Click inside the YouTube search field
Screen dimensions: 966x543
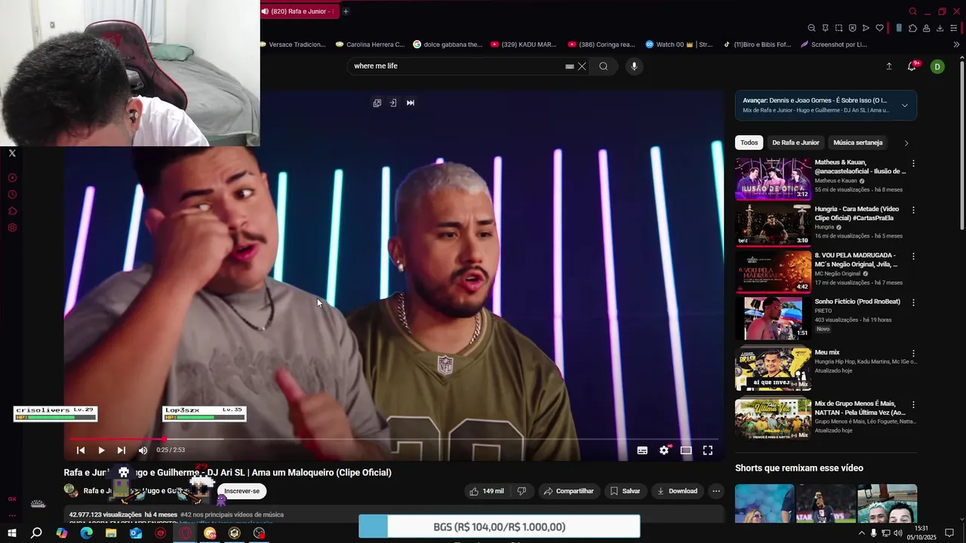pos(457,66)
